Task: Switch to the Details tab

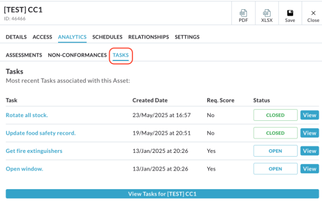Action: point(16,37)
